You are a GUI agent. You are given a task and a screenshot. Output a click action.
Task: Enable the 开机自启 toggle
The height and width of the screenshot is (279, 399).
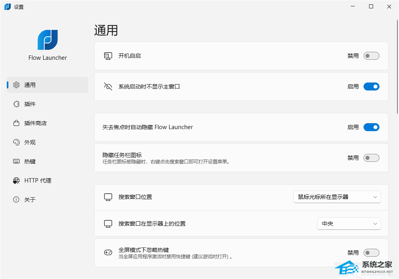coord(371,56)
